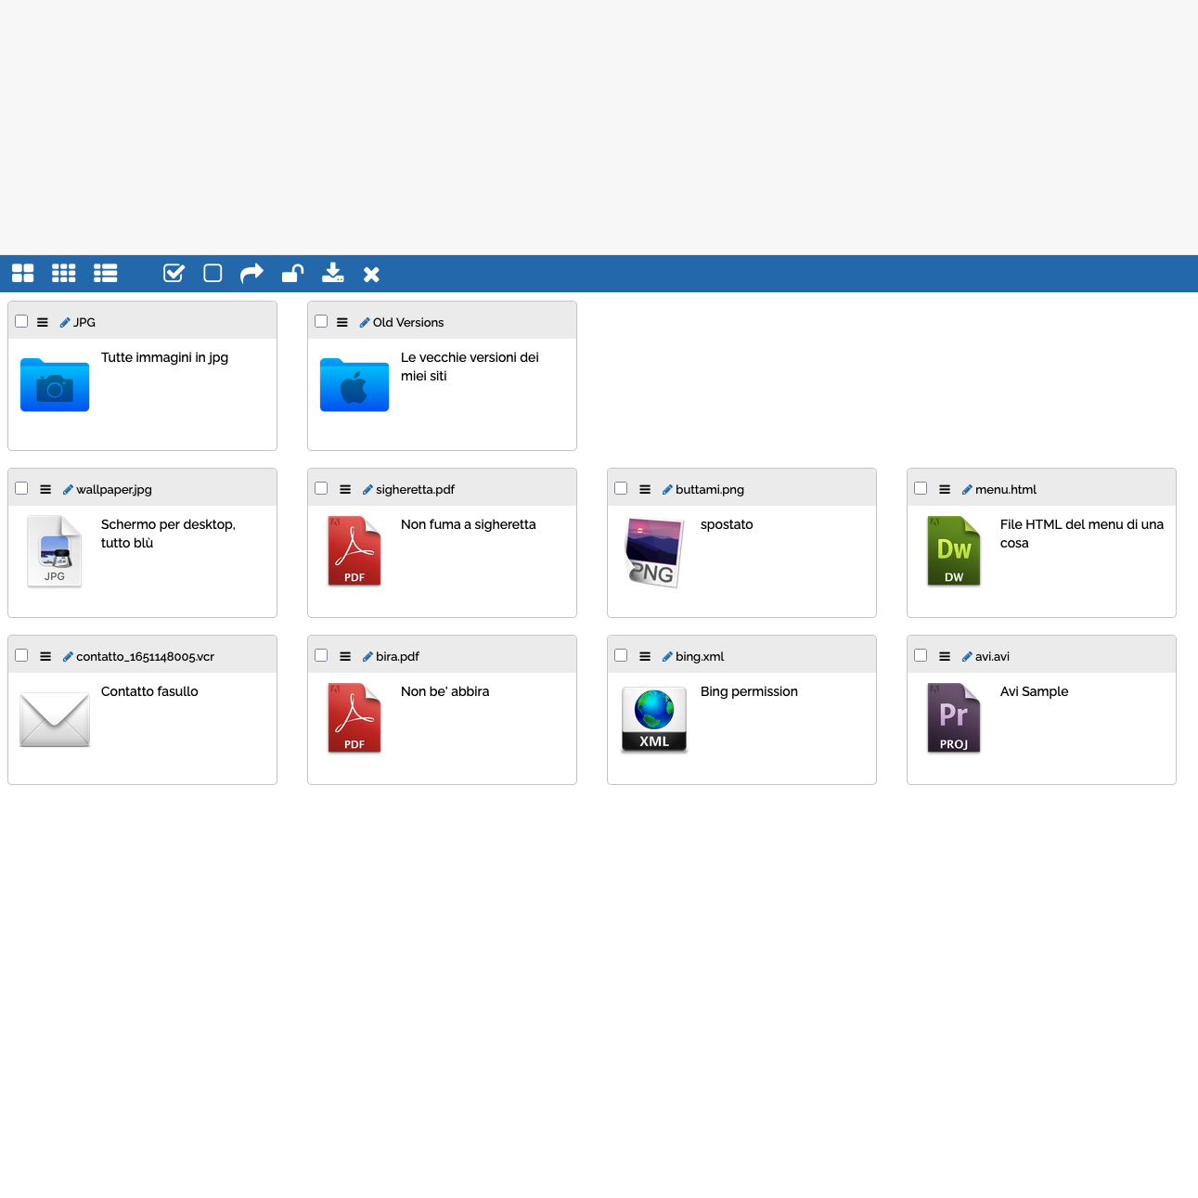Switch to small grid view icon
The height and width of the screenshot is (1198, 1198).
64,273
